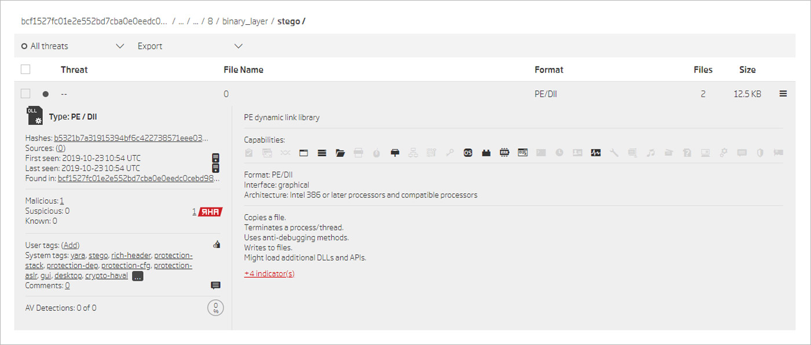Image resolution: width=811 pixels, height=345 pixels.
Task: Open the protection-dep system tag
Action: [x=72, y=266]
